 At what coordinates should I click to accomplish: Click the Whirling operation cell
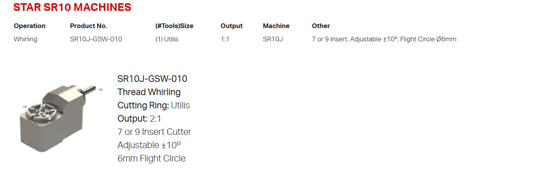click(x=25, y=39)
